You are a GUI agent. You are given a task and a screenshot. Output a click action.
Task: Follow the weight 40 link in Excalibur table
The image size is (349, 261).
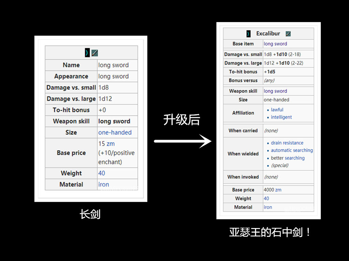click(x=266, y=198)
